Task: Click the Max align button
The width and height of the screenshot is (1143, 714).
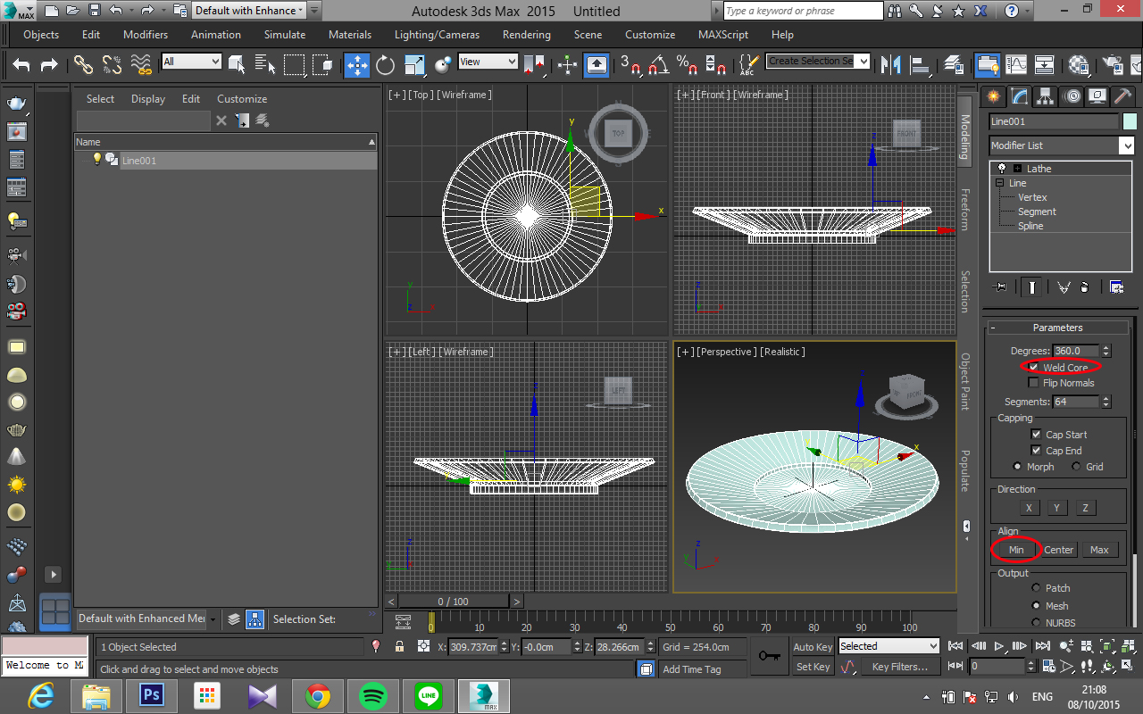Action: coord(1101,549)
